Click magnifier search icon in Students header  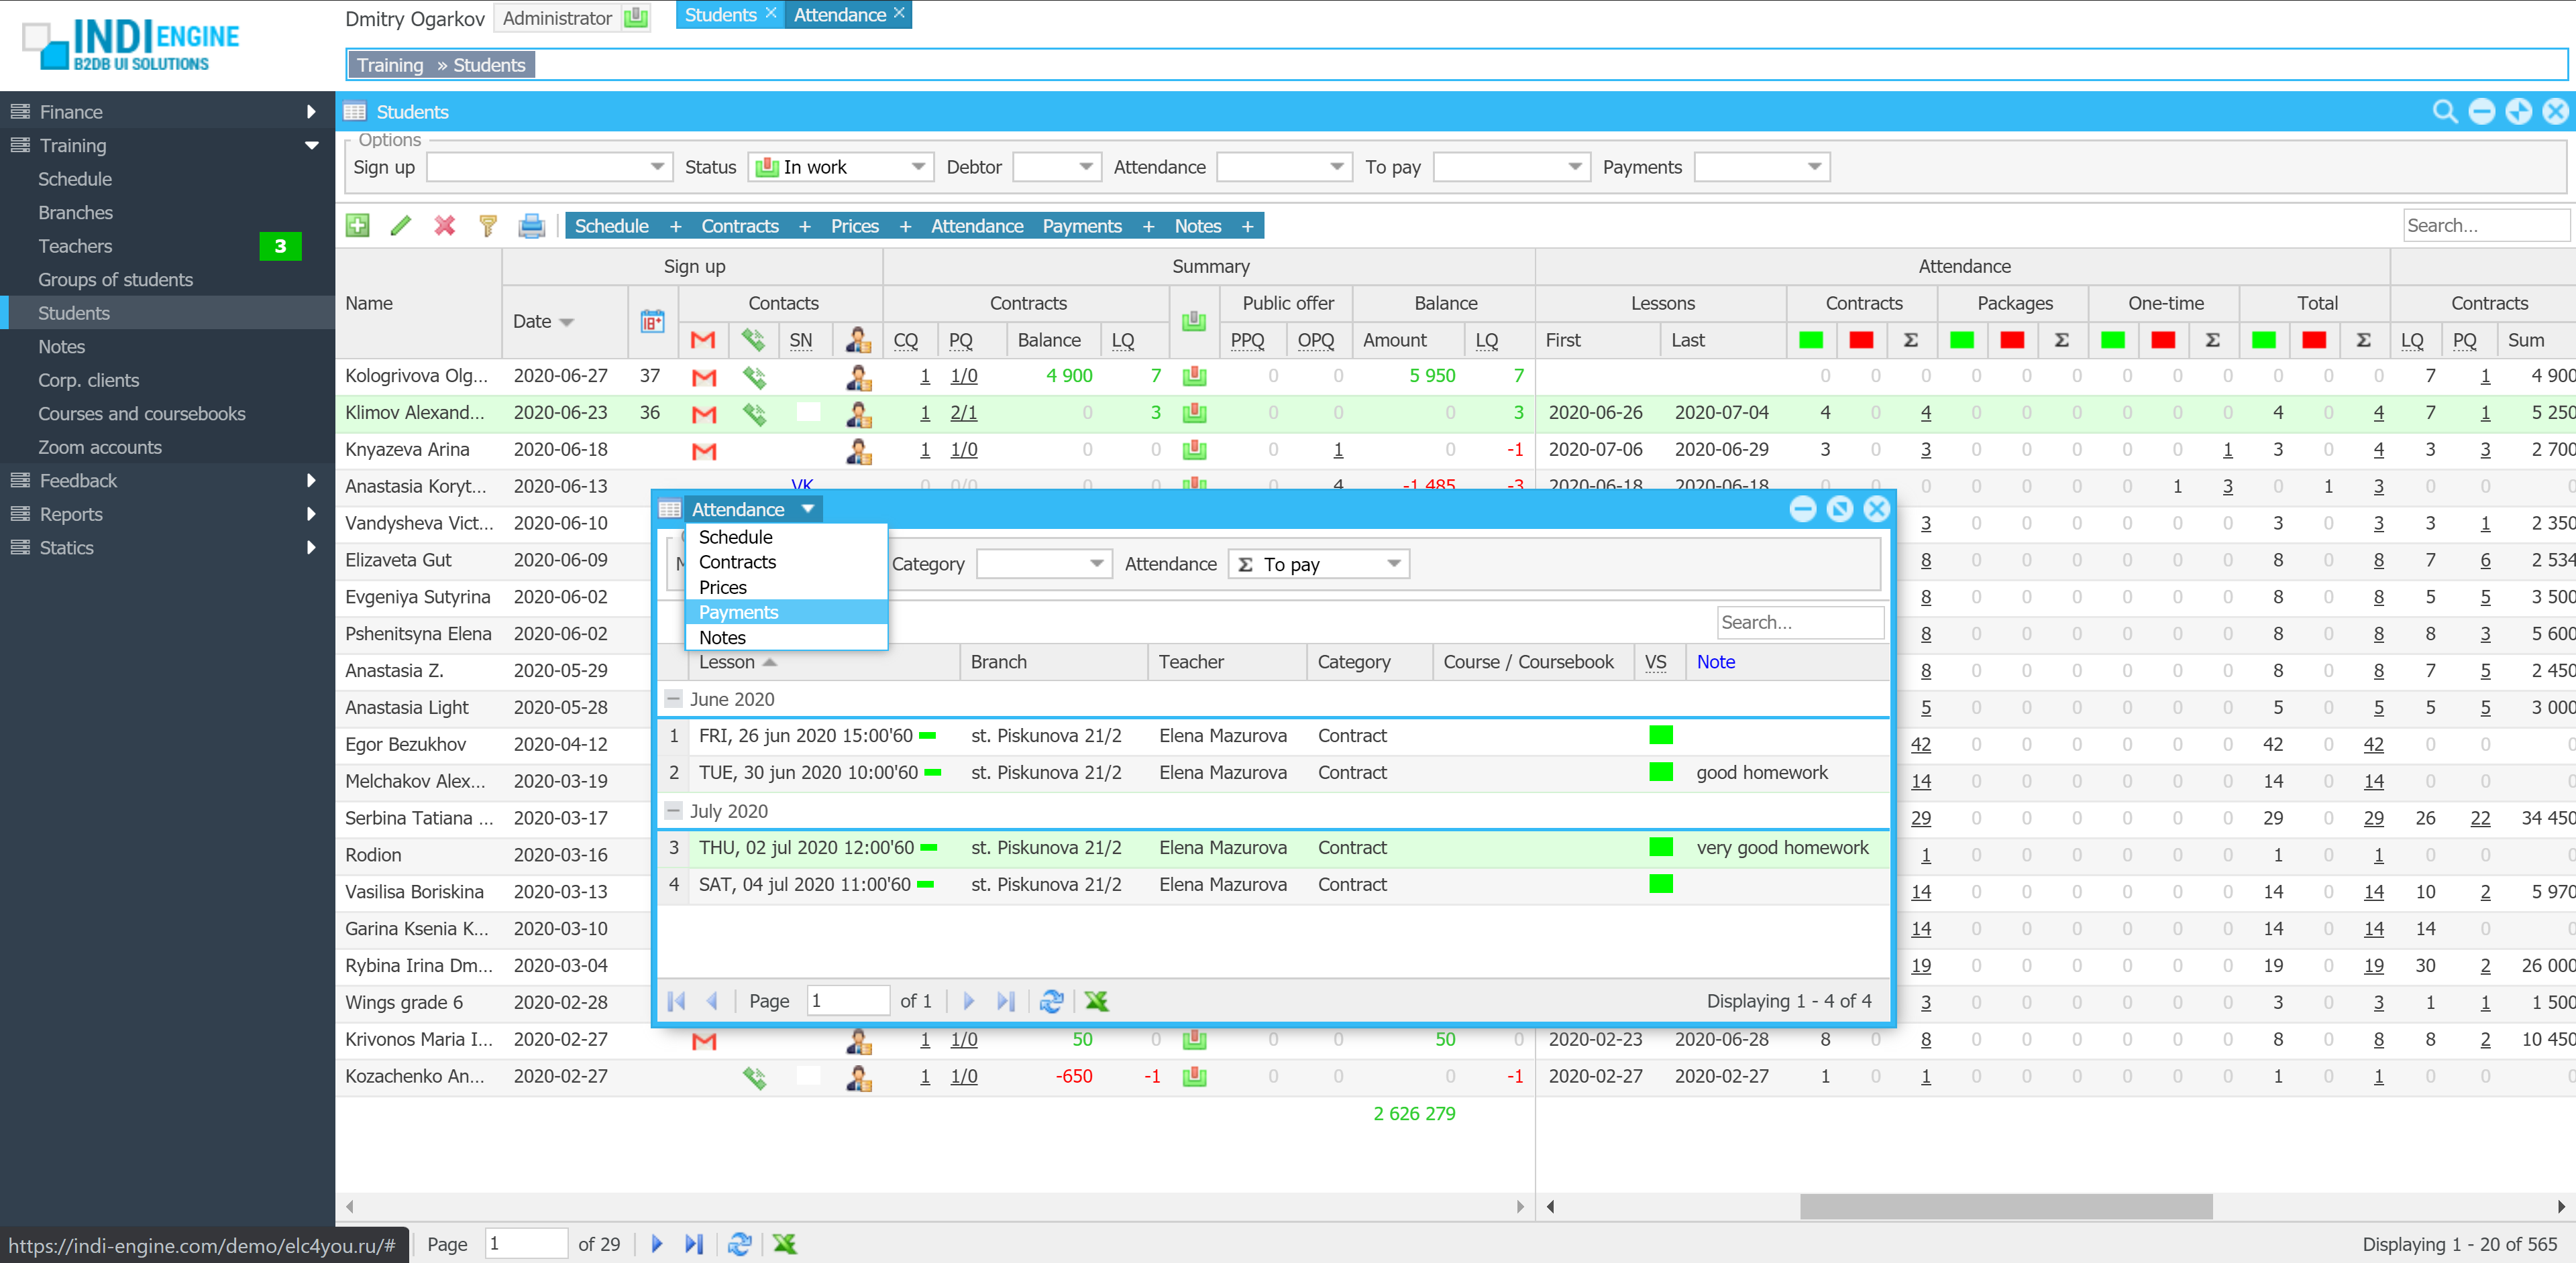(x=2444, y=112)
